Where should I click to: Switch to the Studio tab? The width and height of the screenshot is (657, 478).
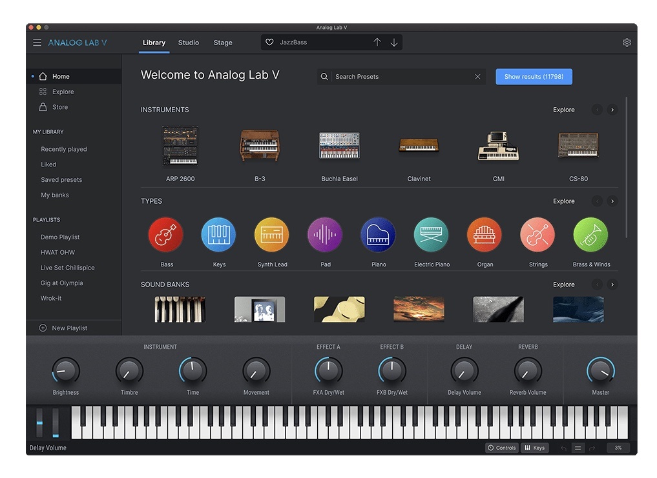pos(189,43)
